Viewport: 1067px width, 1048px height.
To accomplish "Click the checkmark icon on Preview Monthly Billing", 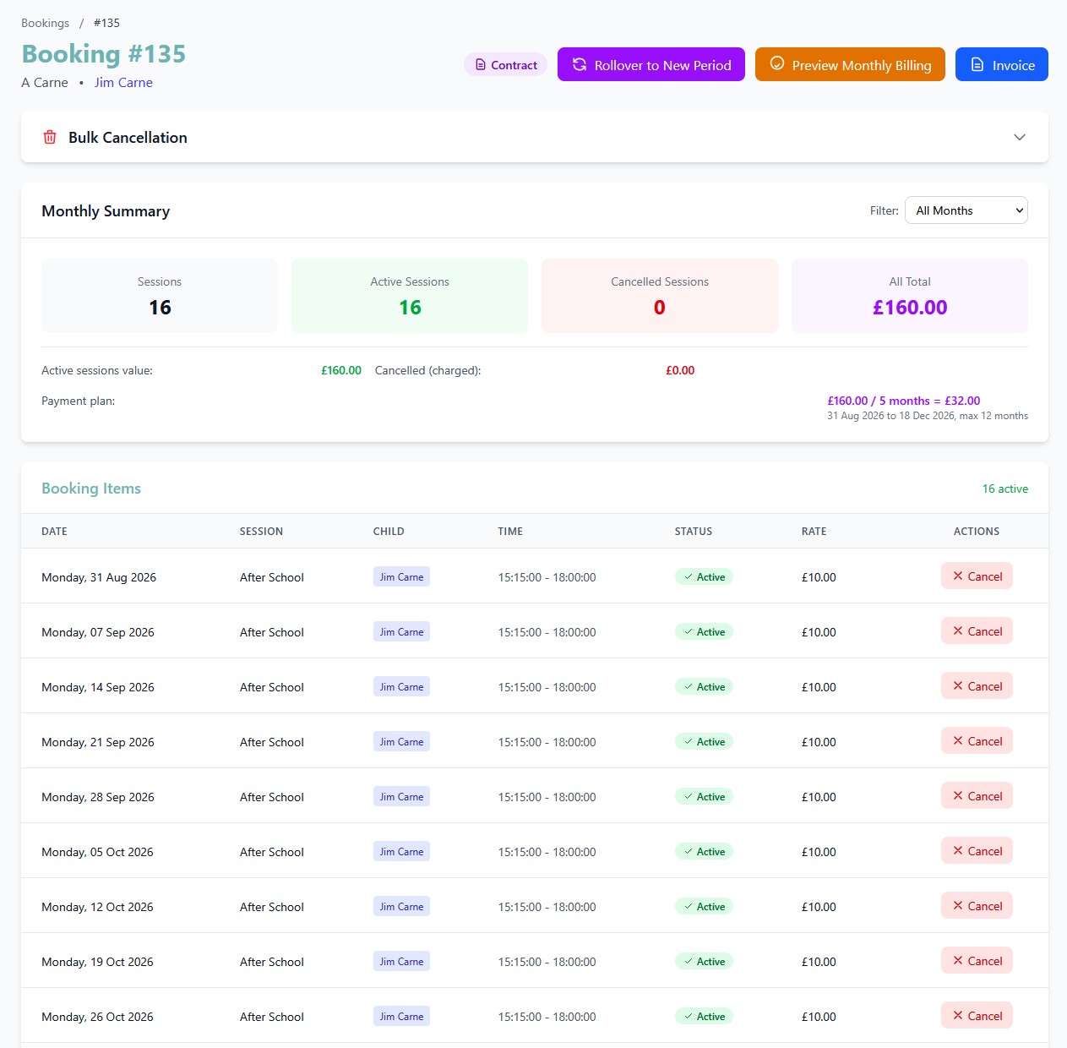I will (x=777, y=63).
